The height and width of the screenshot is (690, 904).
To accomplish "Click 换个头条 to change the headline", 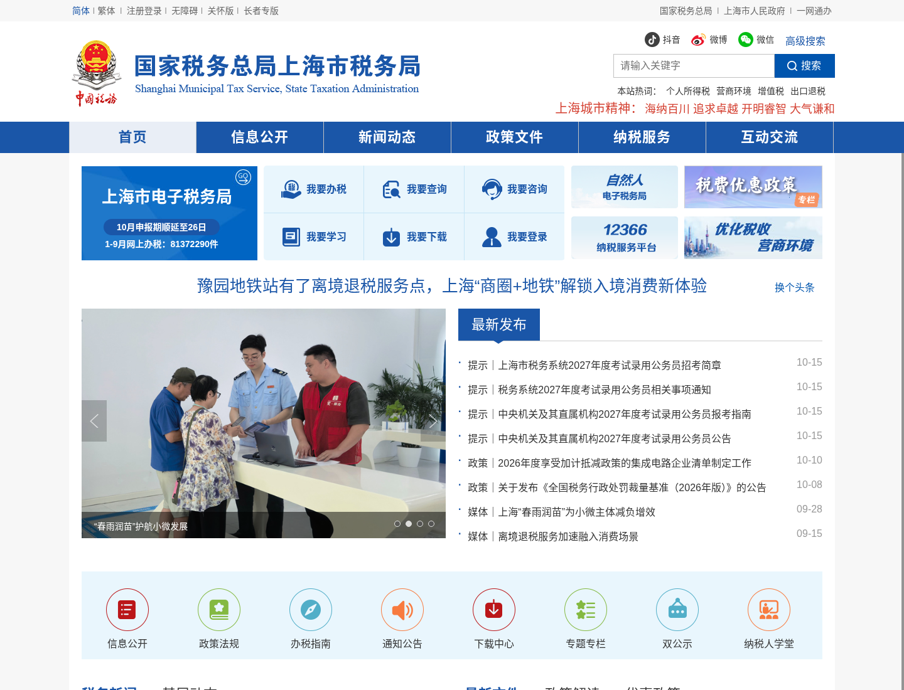I will pyautogui.click(x=794, y=287).
